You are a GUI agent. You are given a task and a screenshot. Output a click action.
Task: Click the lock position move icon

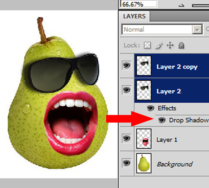[x=170, y=46]
